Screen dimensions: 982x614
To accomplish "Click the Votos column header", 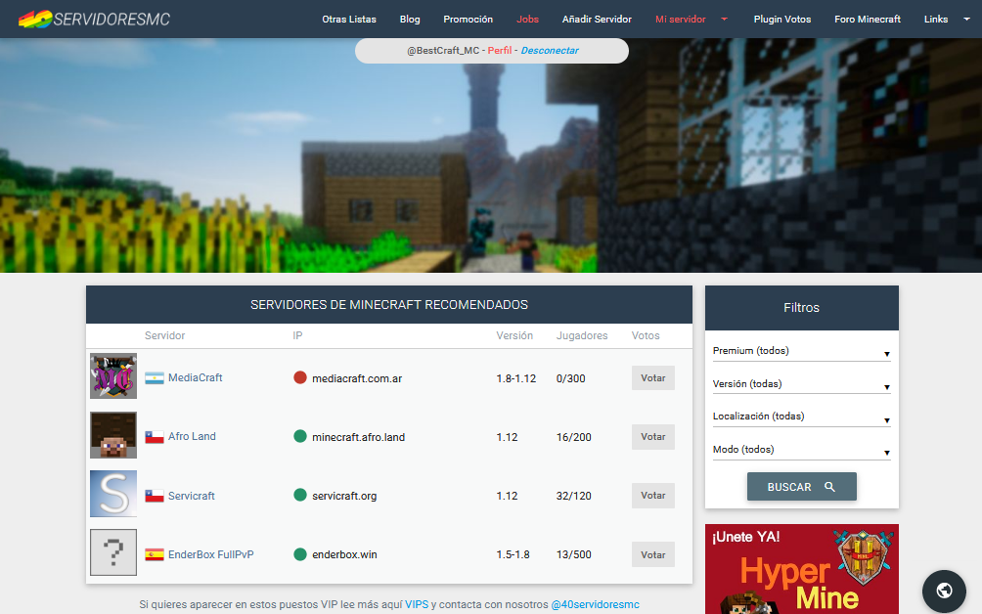I will (646, 336).
